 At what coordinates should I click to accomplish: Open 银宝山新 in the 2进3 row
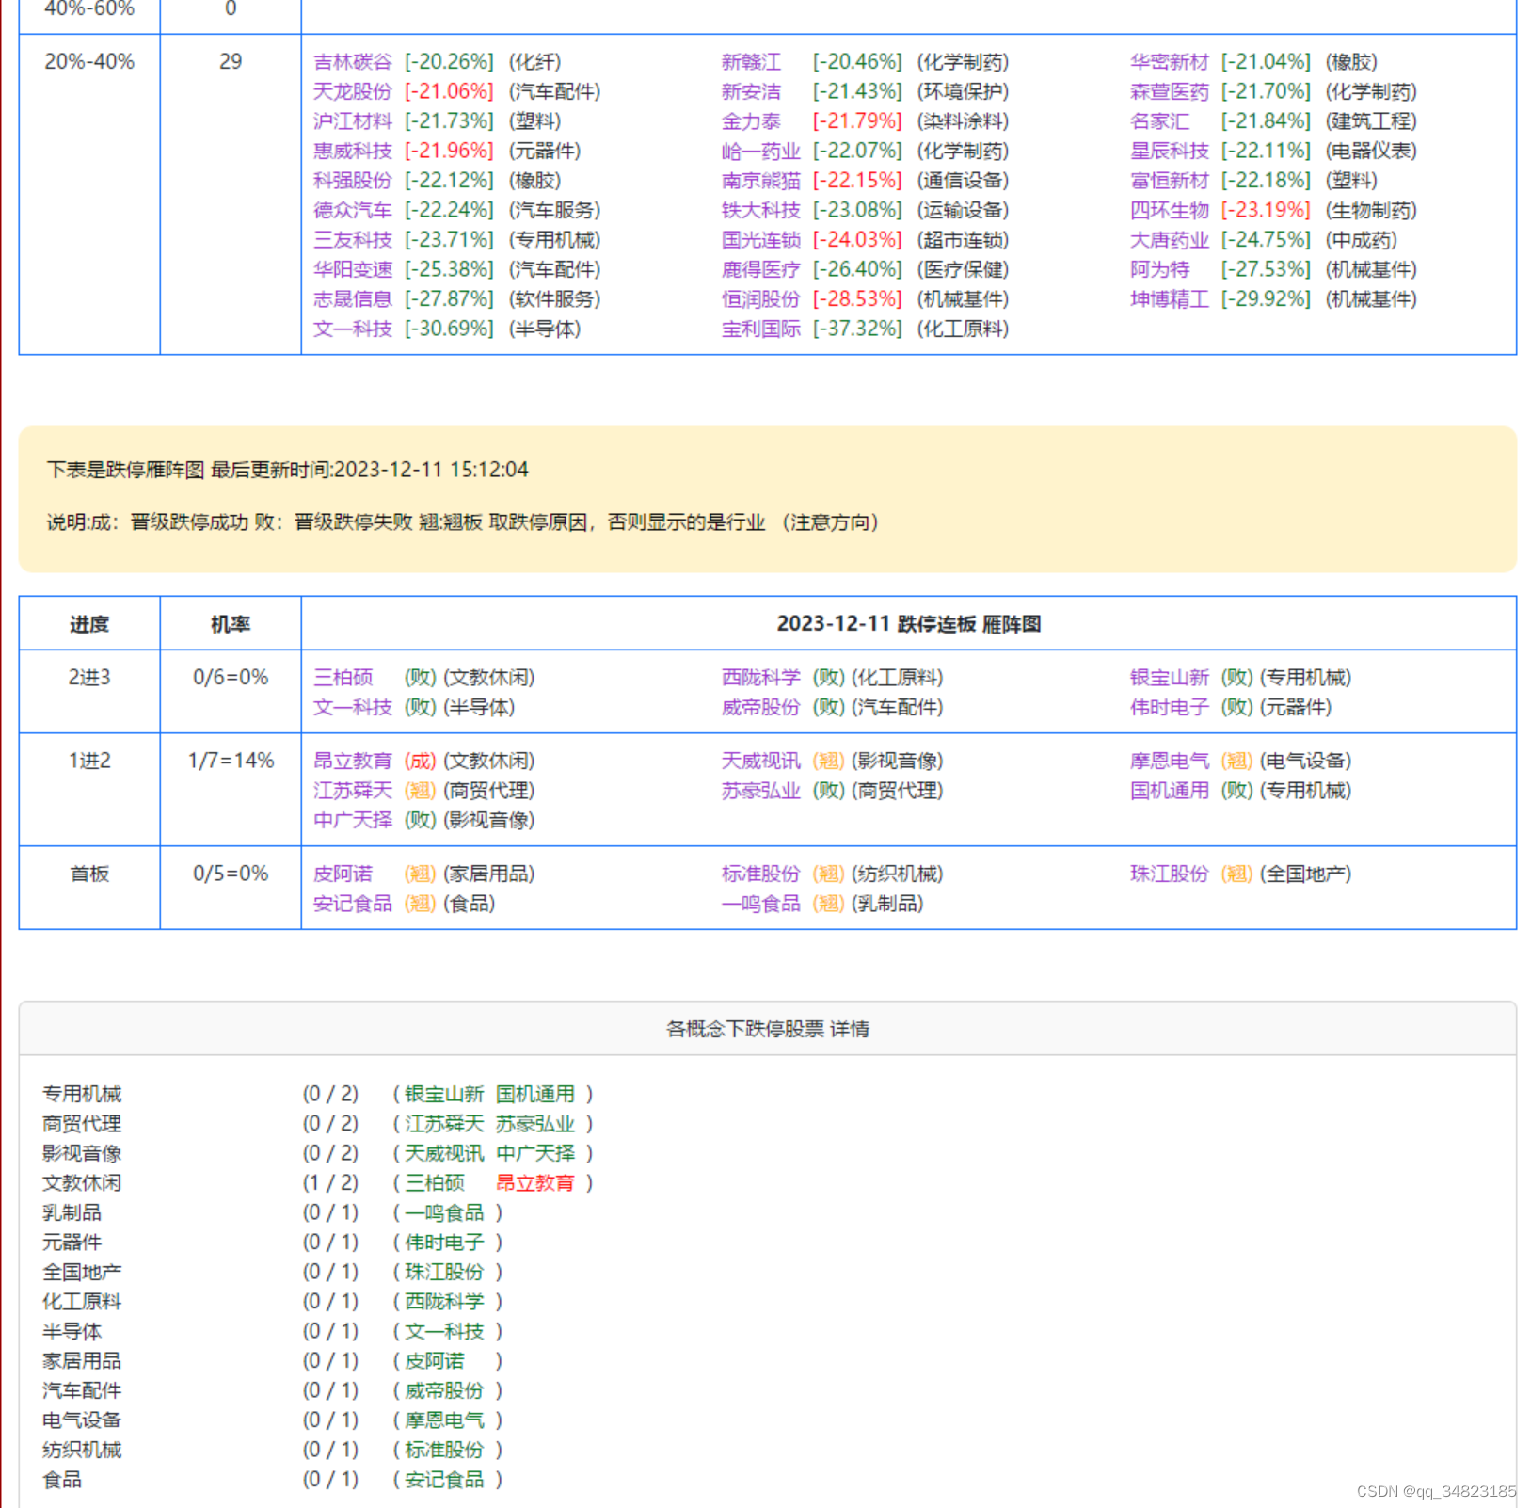(x=1169, y=678)
